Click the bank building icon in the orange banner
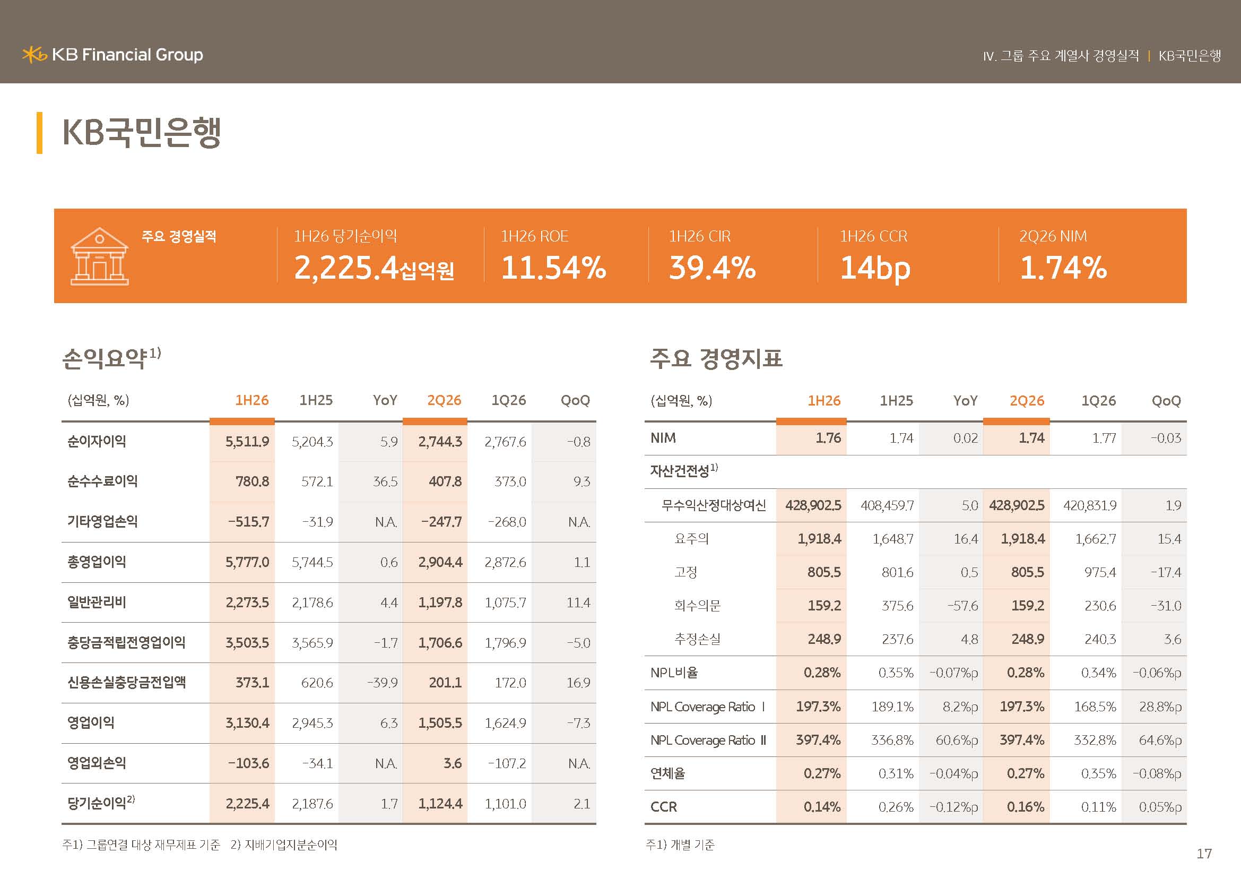The image size is (1241, 878). [99, 256]
